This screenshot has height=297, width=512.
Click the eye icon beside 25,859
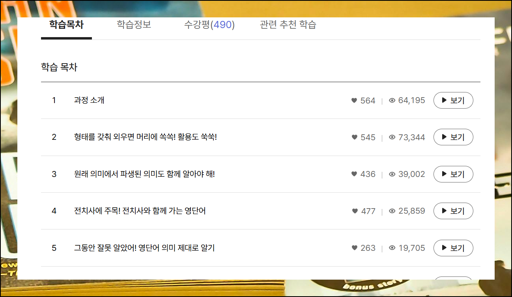392,211
